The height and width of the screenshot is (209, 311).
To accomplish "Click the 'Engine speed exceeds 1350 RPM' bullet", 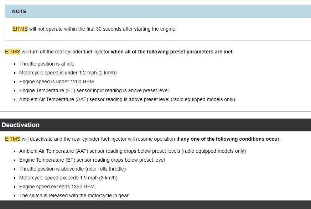I will click(57, 187).
